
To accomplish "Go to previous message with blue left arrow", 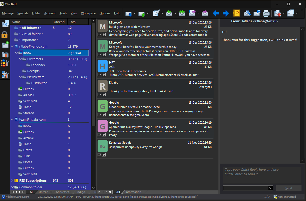I will (216, 13).
